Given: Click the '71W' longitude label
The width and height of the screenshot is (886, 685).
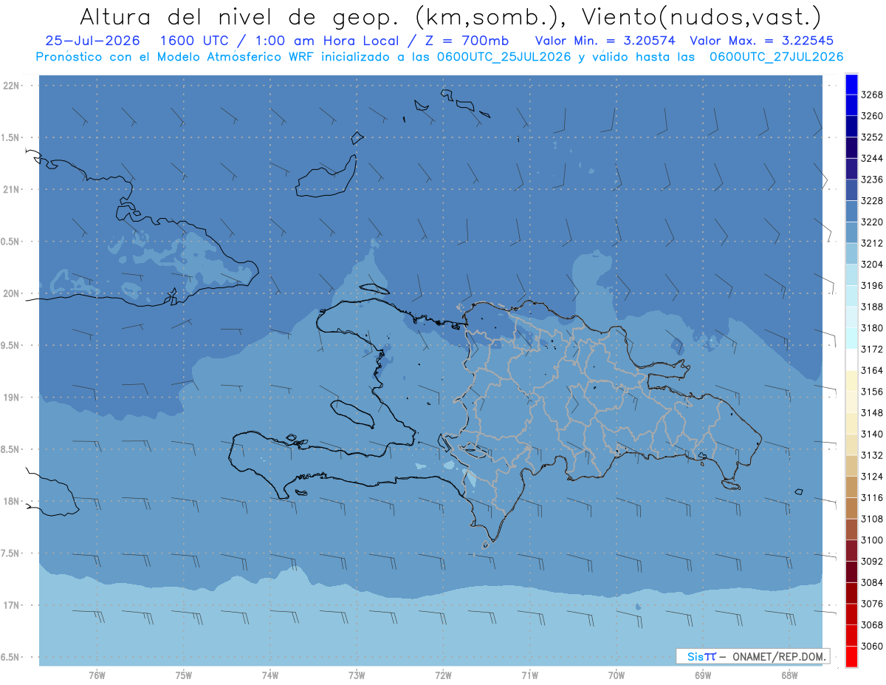Looking at the screenshot, I should click(x=529, y=675).
